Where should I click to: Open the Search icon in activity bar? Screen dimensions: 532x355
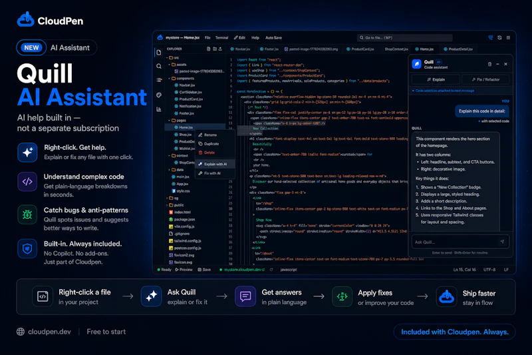click(159, 66)
